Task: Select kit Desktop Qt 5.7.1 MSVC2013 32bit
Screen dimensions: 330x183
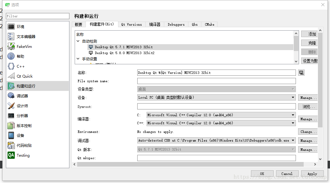Action: [190, 47]
